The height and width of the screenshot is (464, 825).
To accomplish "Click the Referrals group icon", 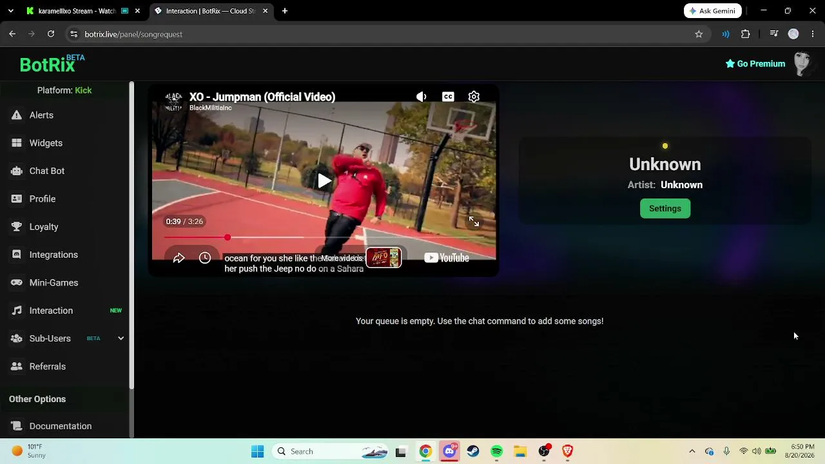I will [17, 367].
